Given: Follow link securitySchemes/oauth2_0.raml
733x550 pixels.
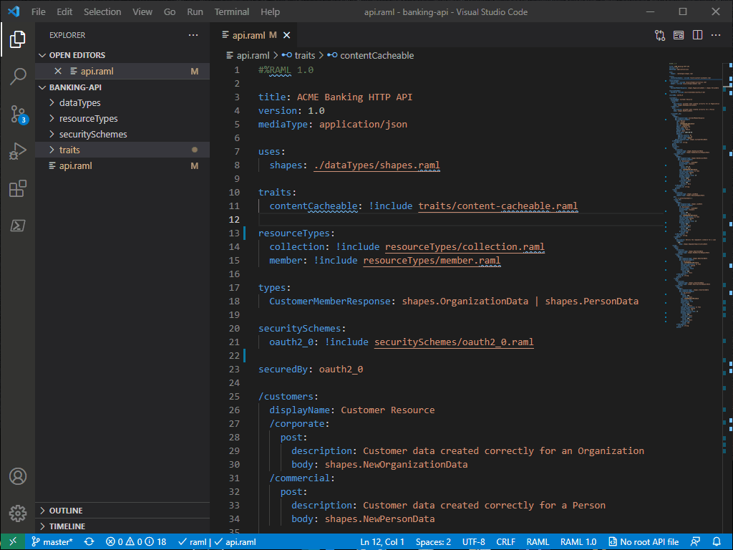Looking at the screenshot, I should click(454, 342).
